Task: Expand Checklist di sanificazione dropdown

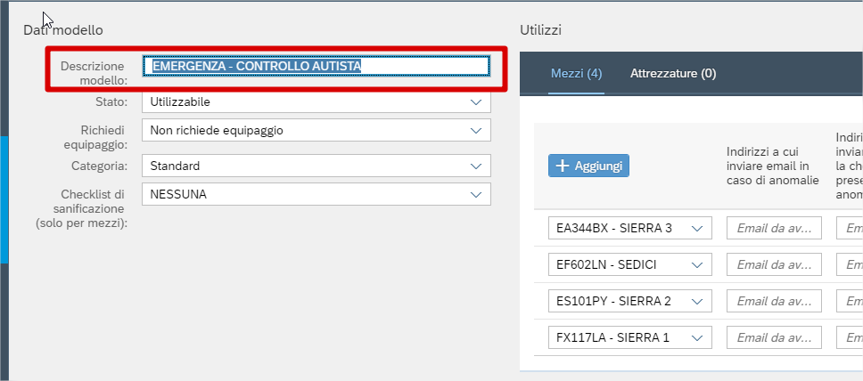Action: tap(316, 194)
